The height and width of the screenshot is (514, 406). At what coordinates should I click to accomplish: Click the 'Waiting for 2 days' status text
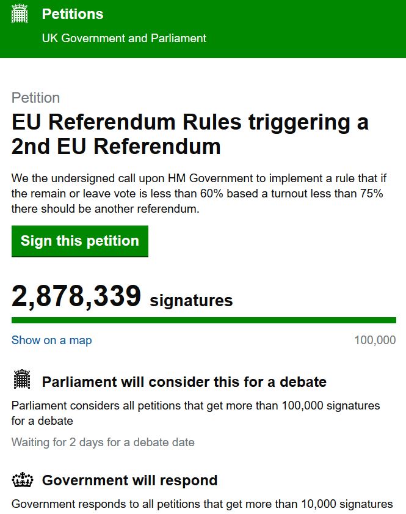coord(103,442)
